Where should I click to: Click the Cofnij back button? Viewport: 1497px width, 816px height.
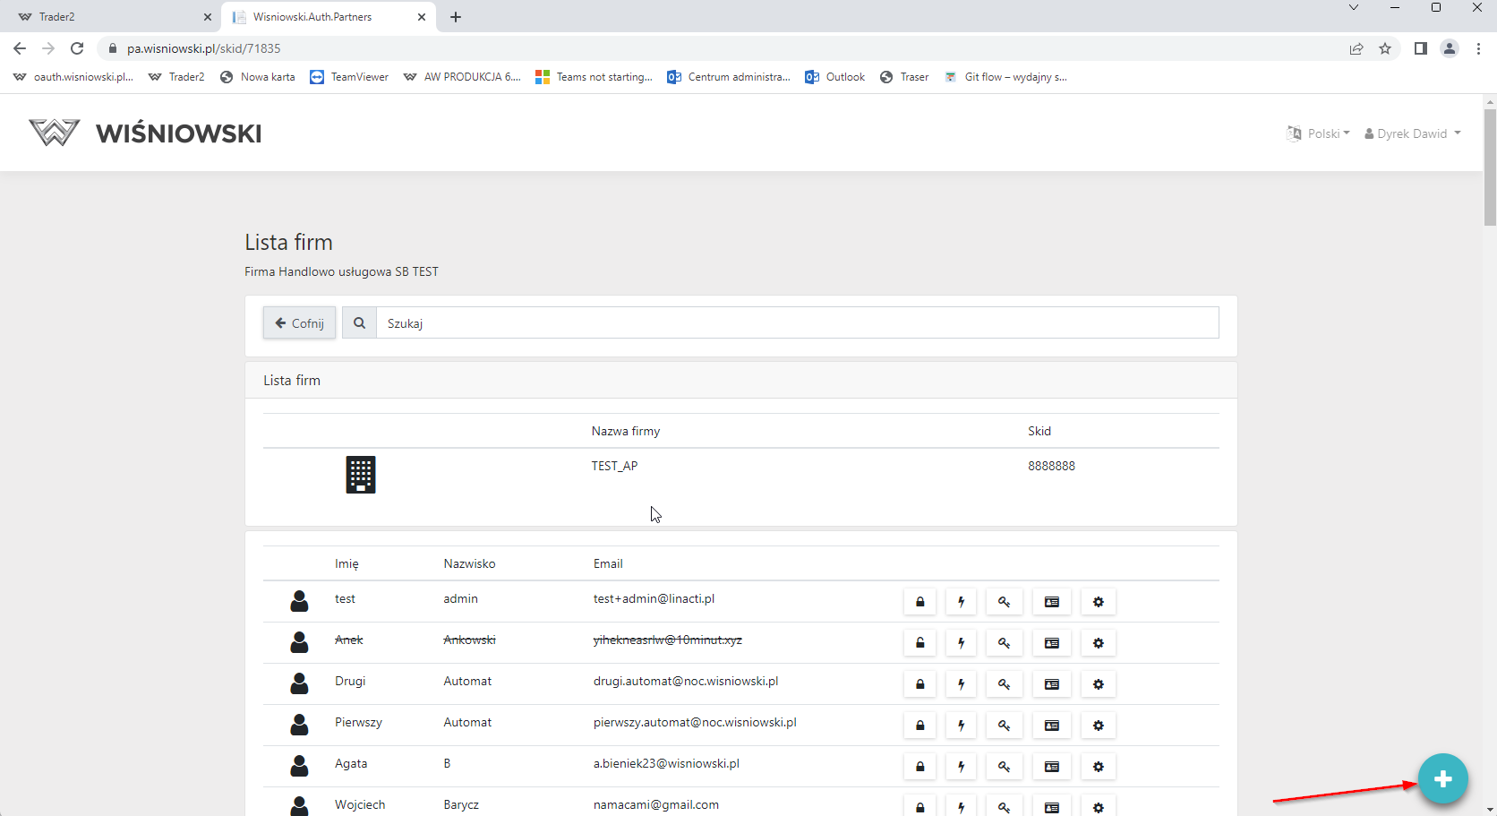coord(299,323)
